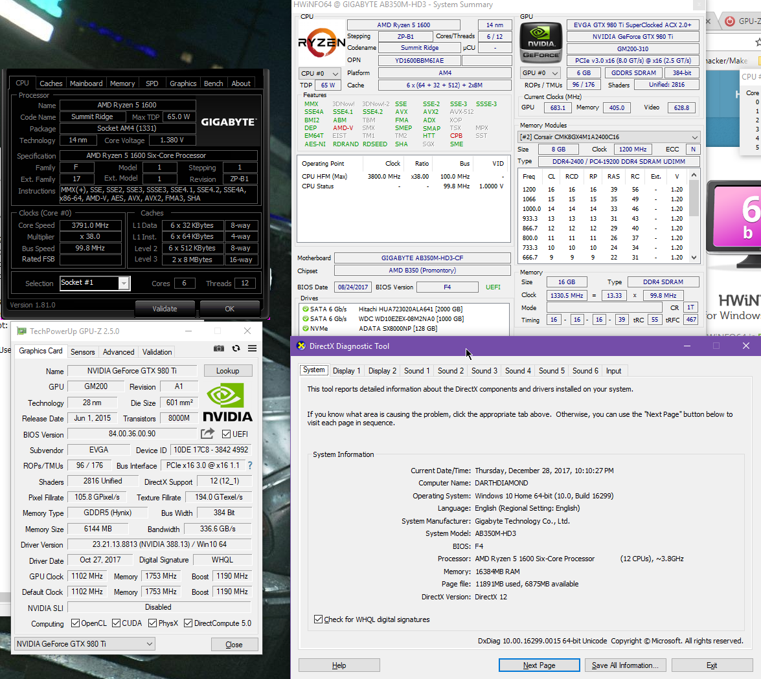Click Exit button in DxDiag
Viewport: 761px width, 679px height.
(x=712, y=665)
